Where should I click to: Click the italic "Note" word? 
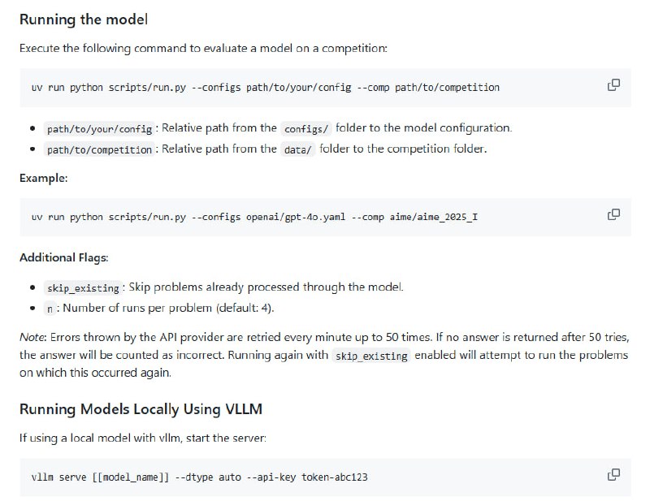point(32,336)
